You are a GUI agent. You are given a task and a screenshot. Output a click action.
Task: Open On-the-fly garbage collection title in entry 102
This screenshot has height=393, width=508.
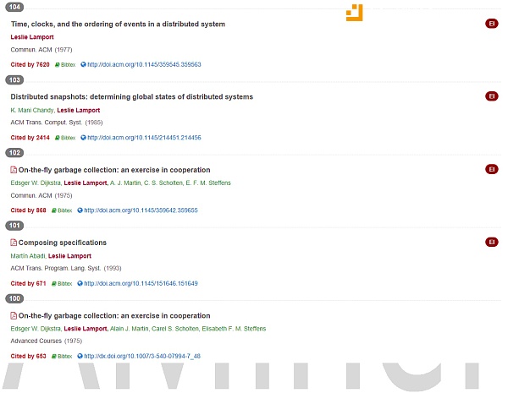(x=114, y=170)
